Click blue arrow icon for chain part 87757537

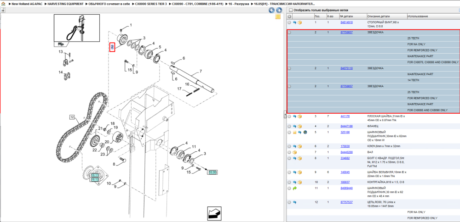[x=295, y=202]
